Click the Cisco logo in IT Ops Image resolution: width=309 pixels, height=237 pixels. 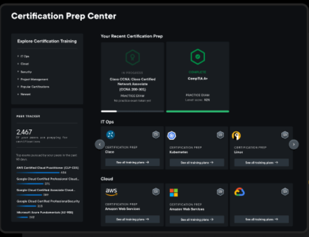[x=111, y=135]
